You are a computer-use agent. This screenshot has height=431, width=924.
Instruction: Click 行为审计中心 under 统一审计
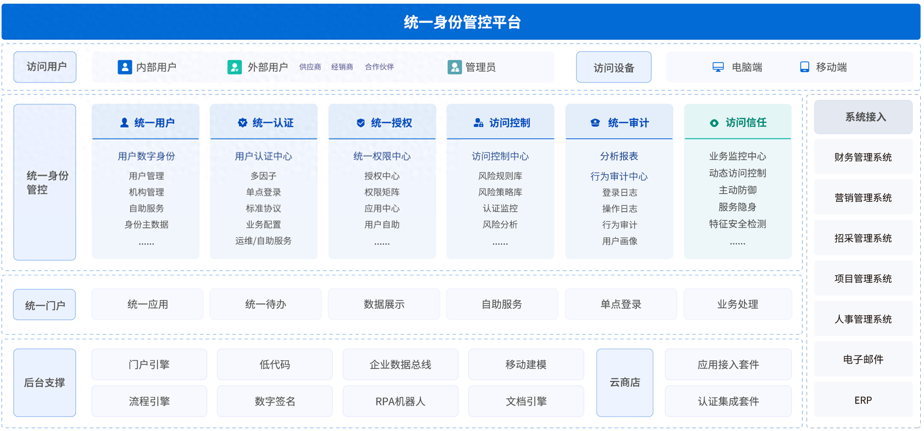(619, 176)
